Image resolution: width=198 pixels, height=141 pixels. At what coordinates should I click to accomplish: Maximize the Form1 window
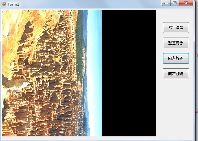(x=175, y=3)
